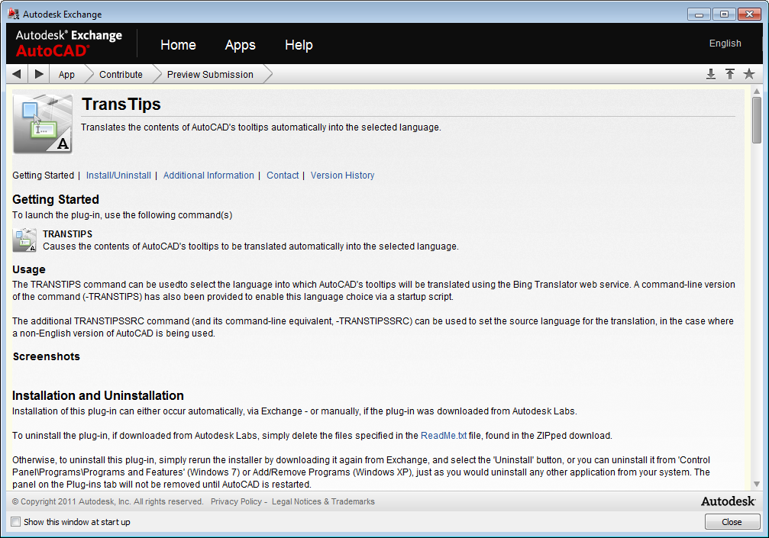Image resolution: width=769 pixels, height=538 pixels.
Task: Open the Help menu
Action: pos(299,45)
